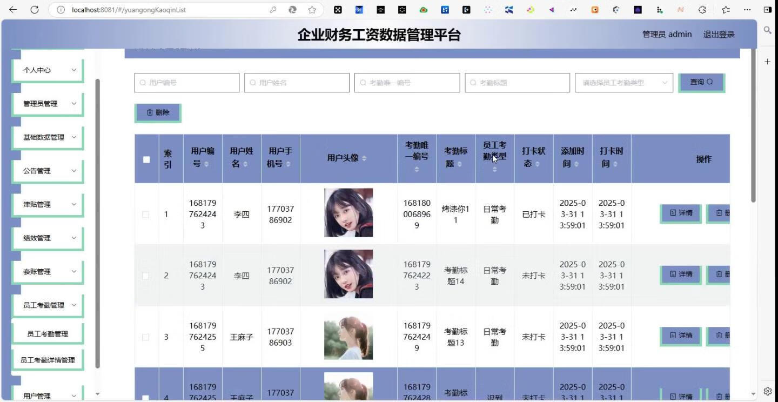Sort by 用户姓名 column sort arrows

[245, 164]
